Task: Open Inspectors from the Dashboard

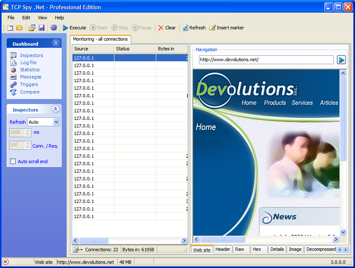Action: coord(31,55)
